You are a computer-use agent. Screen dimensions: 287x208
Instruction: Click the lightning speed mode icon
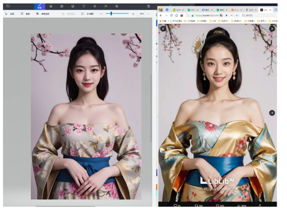pos(227,15)
